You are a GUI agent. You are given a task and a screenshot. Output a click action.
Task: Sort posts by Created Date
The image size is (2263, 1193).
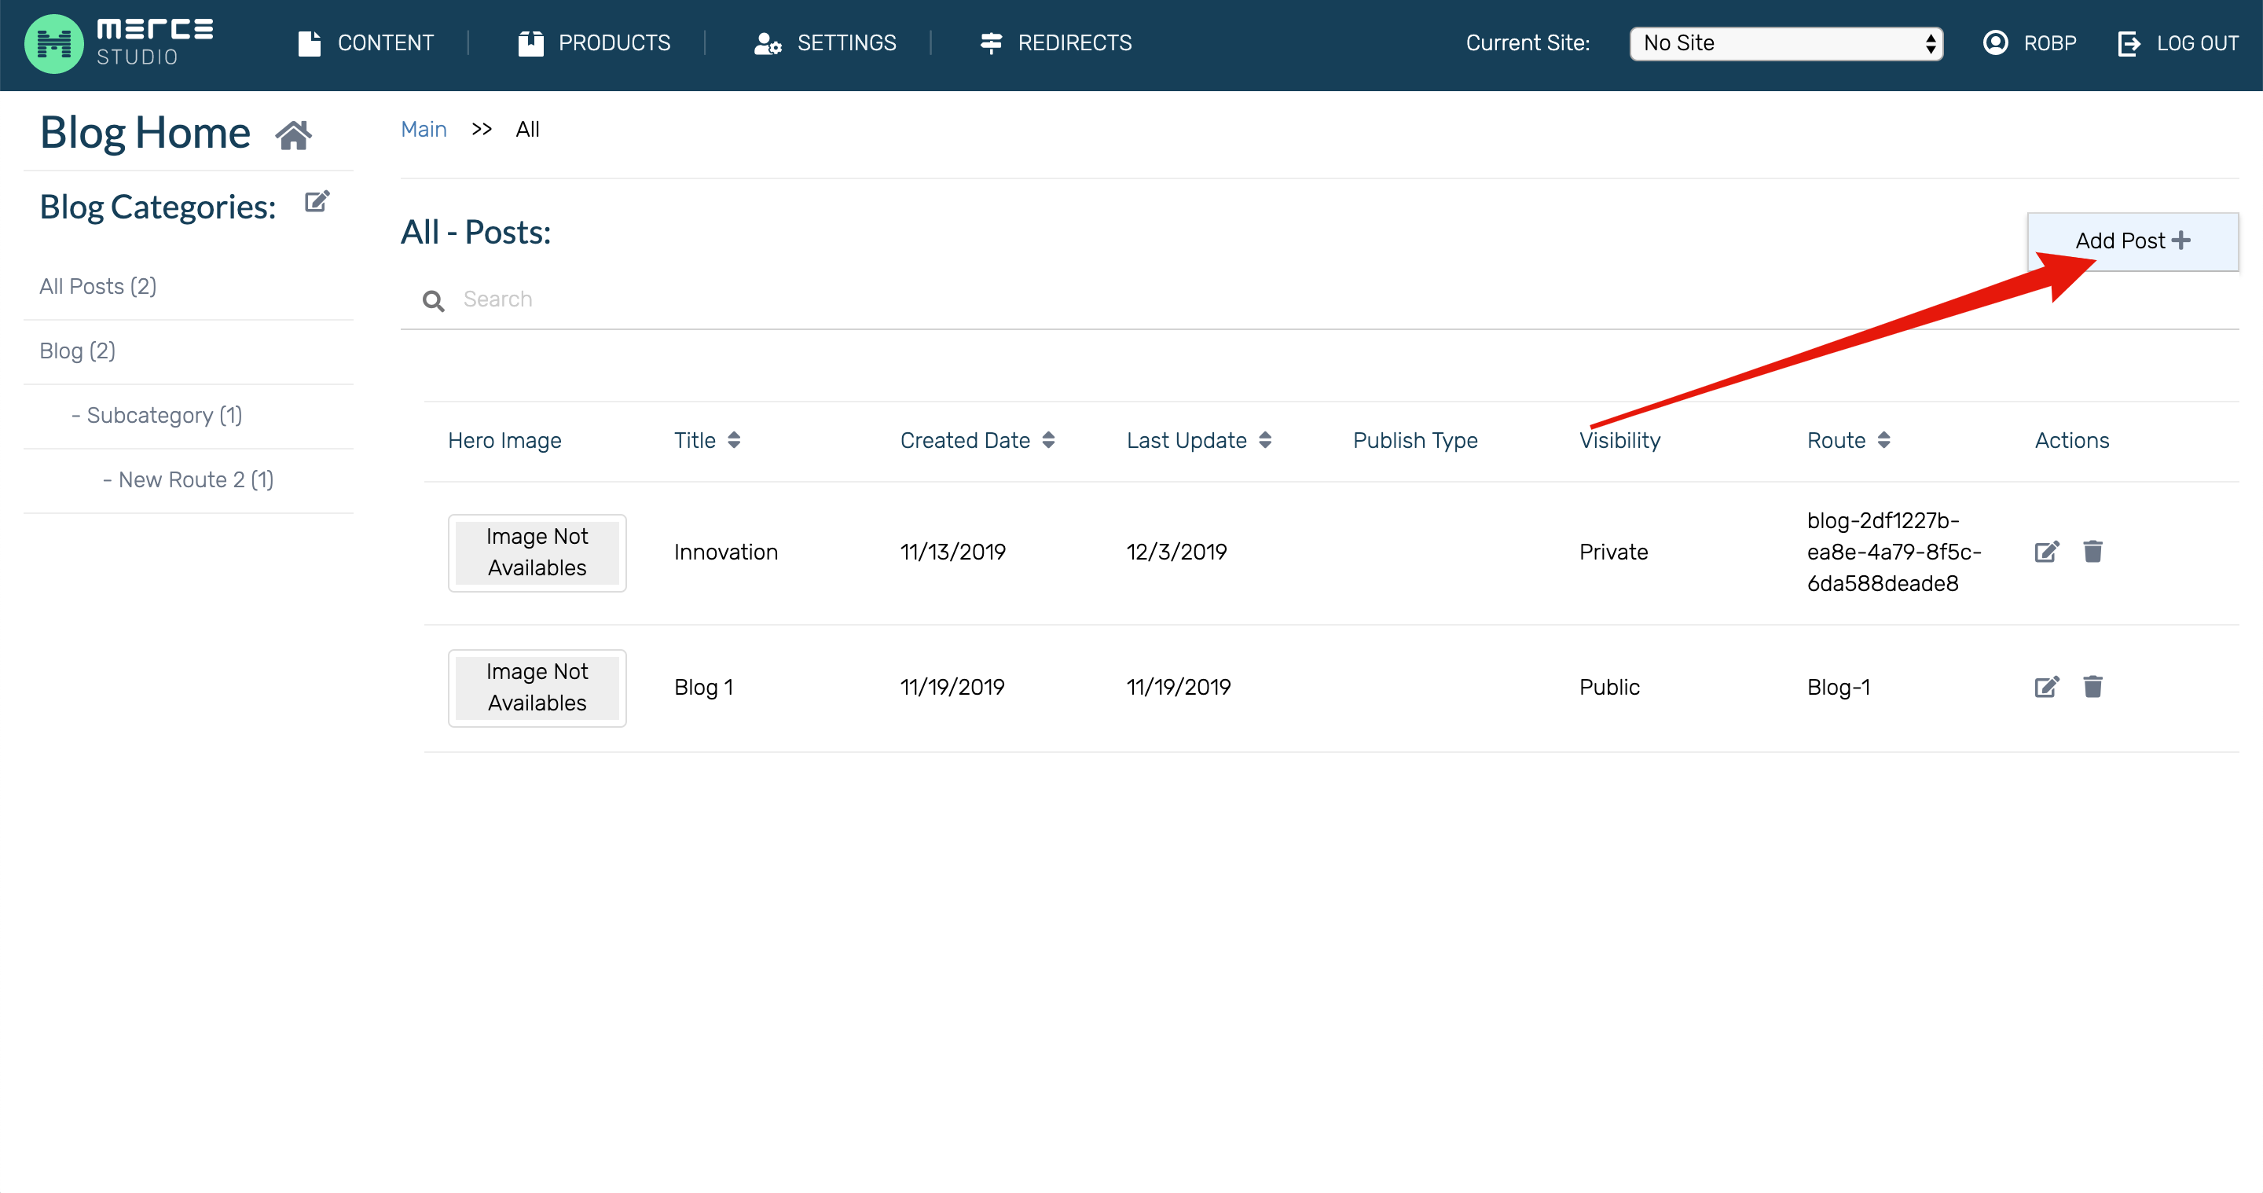[x=1048, y=440]
